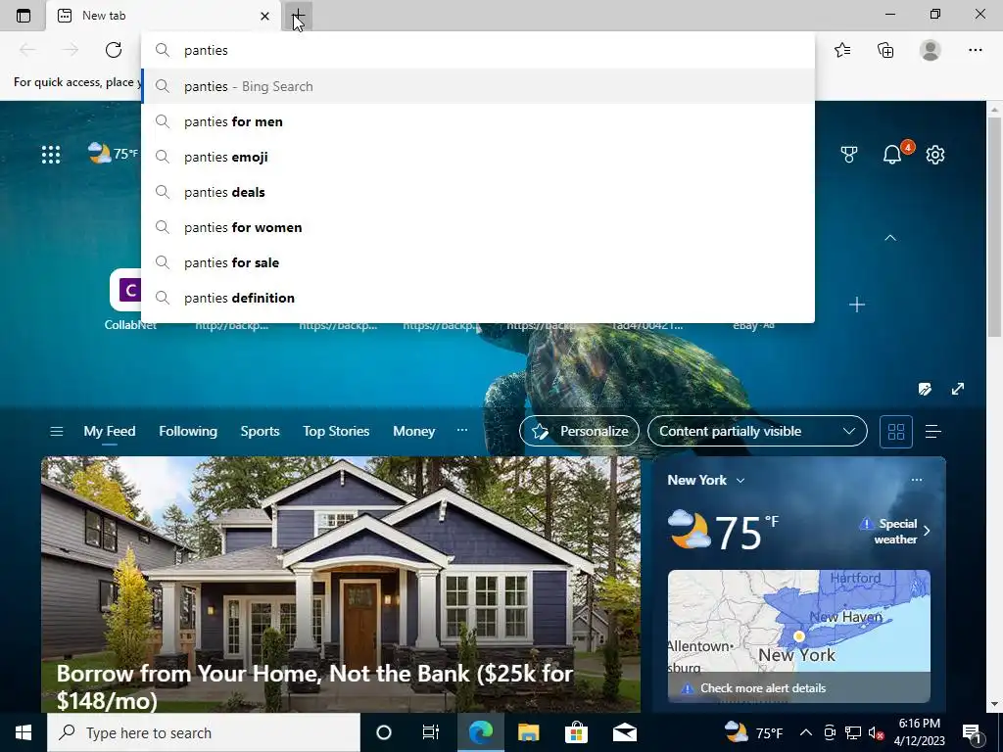Open the app launcher grid icon
Image resolution: width=1003 pixels, height=752 pixels.
click(51, 154)
